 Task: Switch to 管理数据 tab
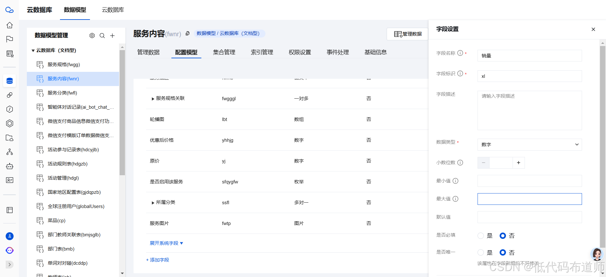(x=148, y=52)
